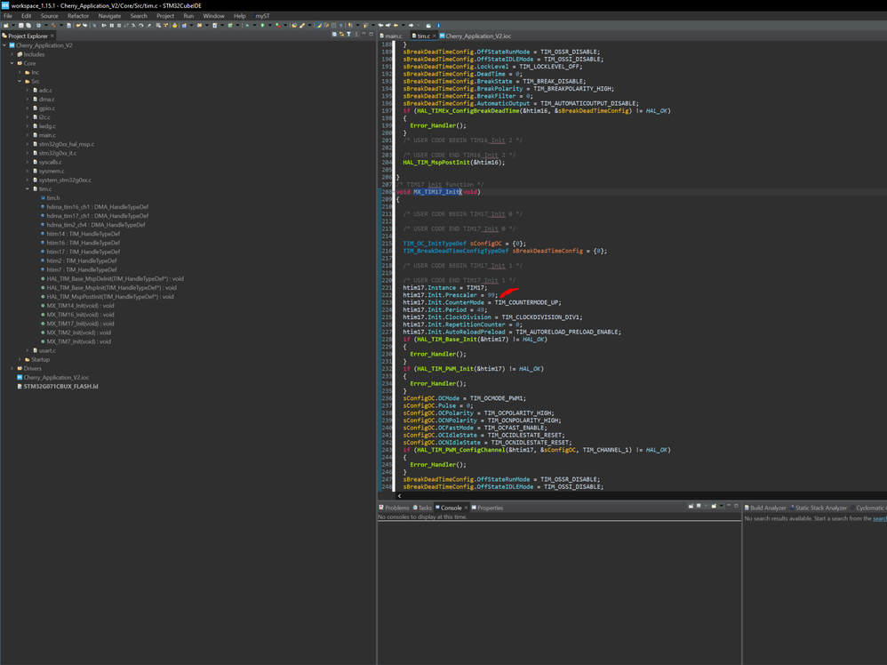
Task: Minimize the Project Explorer panel
Action: point(364,35)
